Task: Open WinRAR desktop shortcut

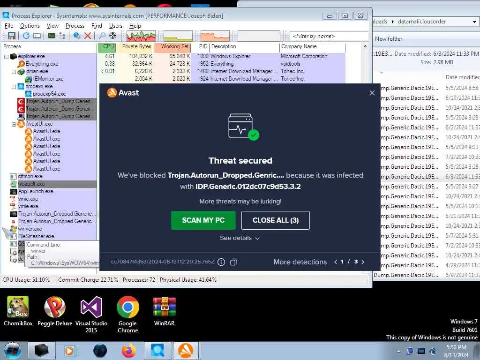Action: pyautogui.click(x=165, y=311)
